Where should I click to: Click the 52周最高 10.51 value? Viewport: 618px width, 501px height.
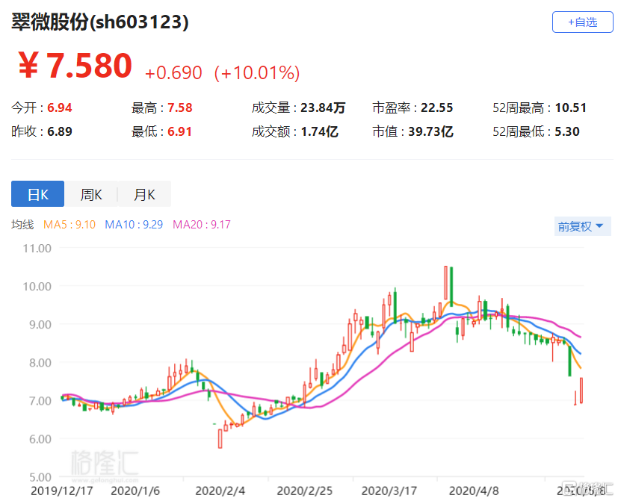[x=540, y=108]
